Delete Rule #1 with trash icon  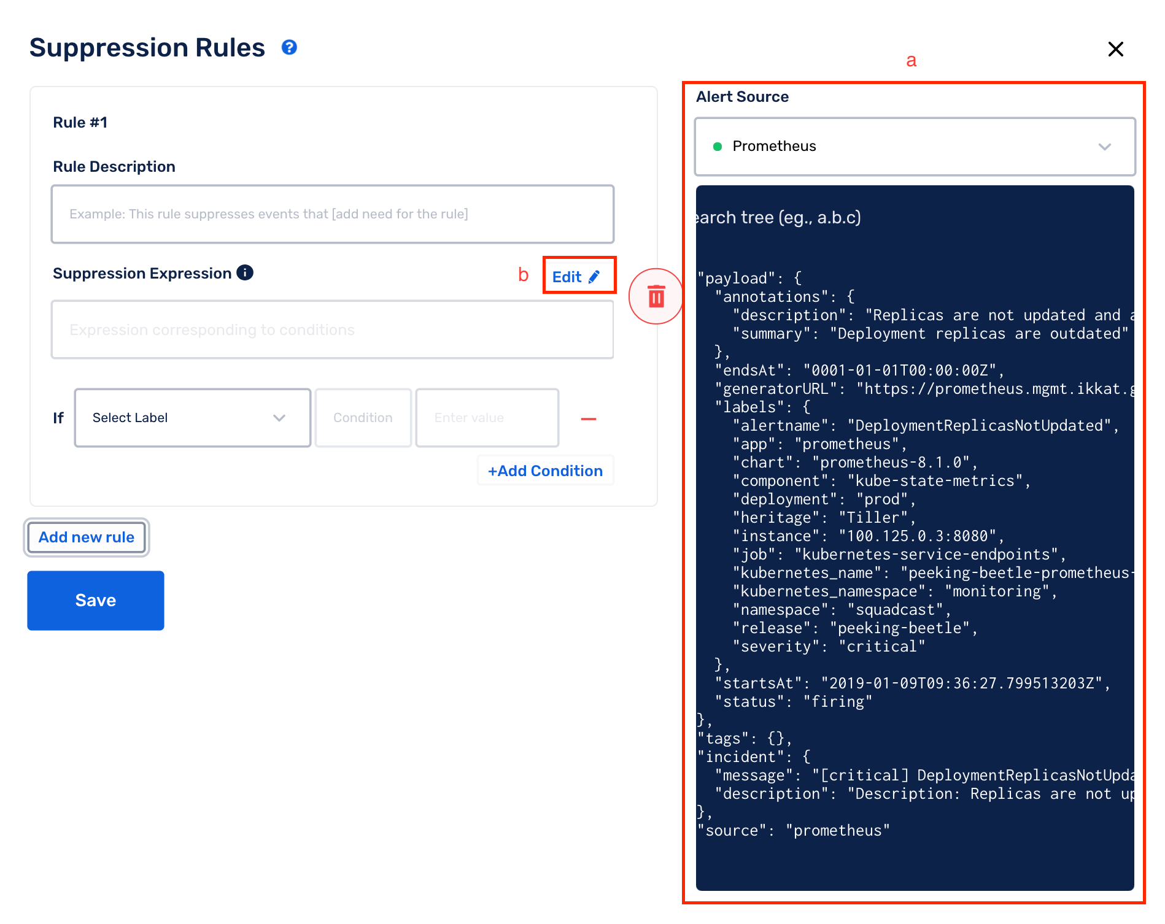(x=656, y=296)
